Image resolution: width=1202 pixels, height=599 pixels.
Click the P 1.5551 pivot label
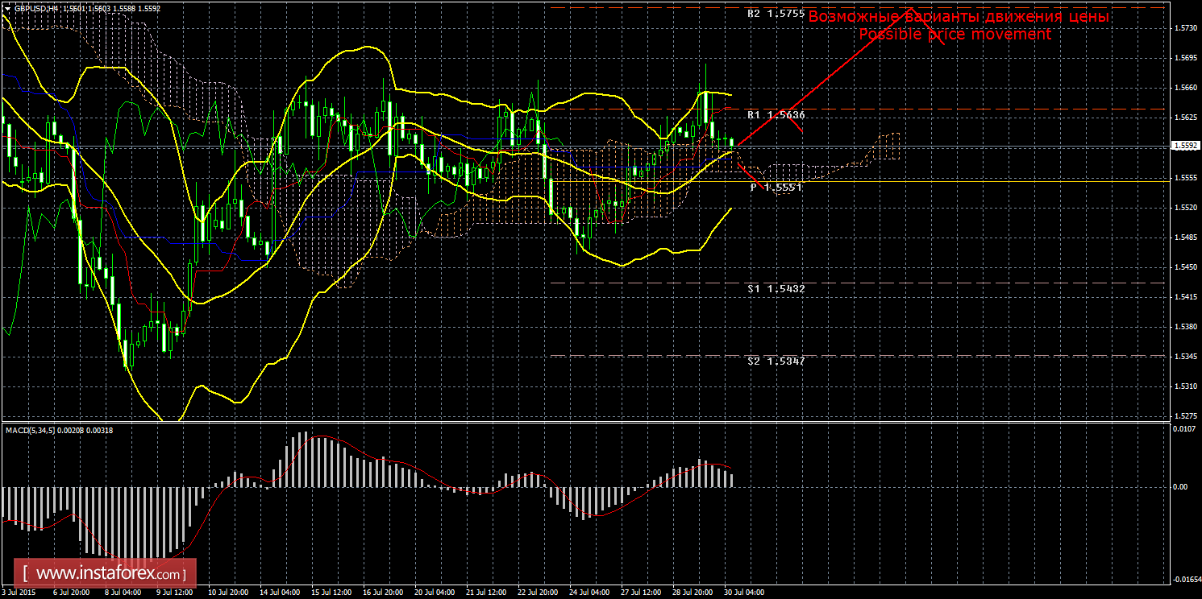[776, 187]
